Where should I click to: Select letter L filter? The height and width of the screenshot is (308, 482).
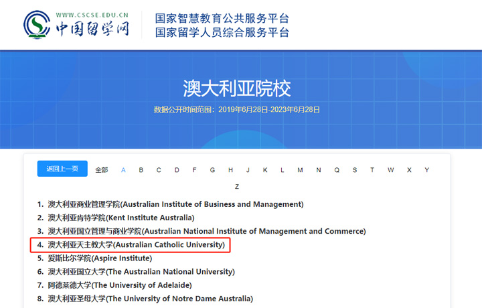point(283,170)
